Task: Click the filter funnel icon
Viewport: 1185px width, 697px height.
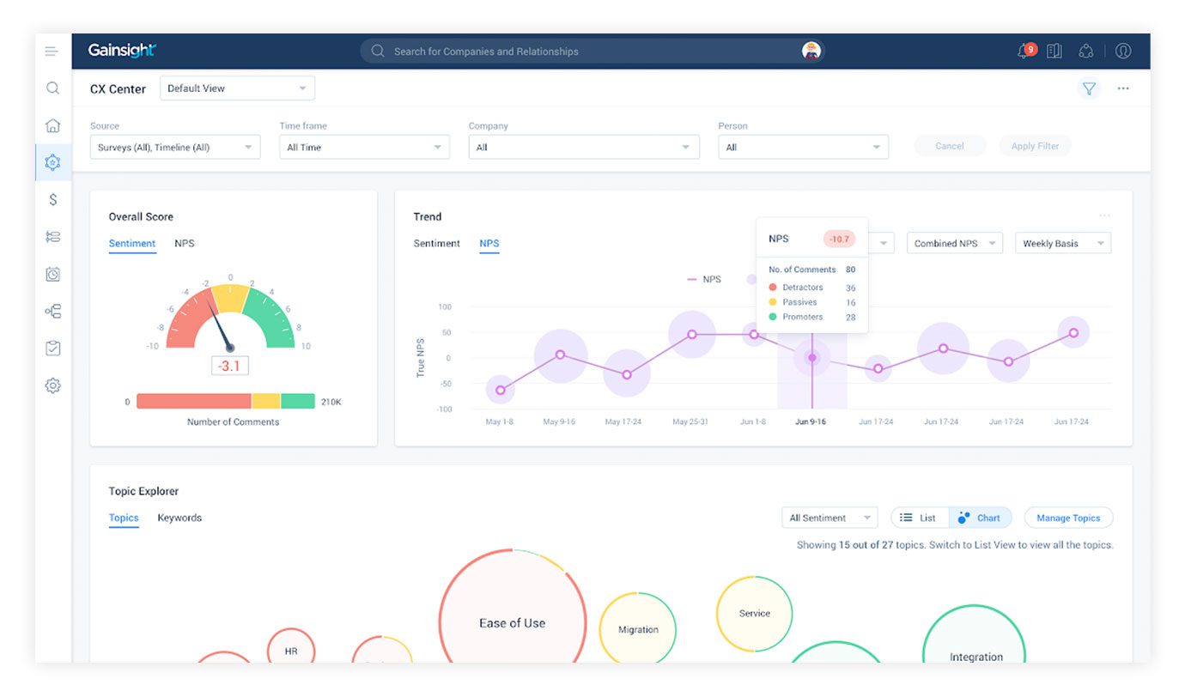Action: [1089, 88]
